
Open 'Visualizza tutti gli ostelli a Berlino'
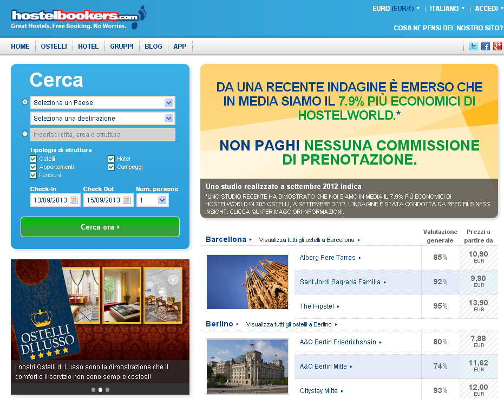pos(292,324)
